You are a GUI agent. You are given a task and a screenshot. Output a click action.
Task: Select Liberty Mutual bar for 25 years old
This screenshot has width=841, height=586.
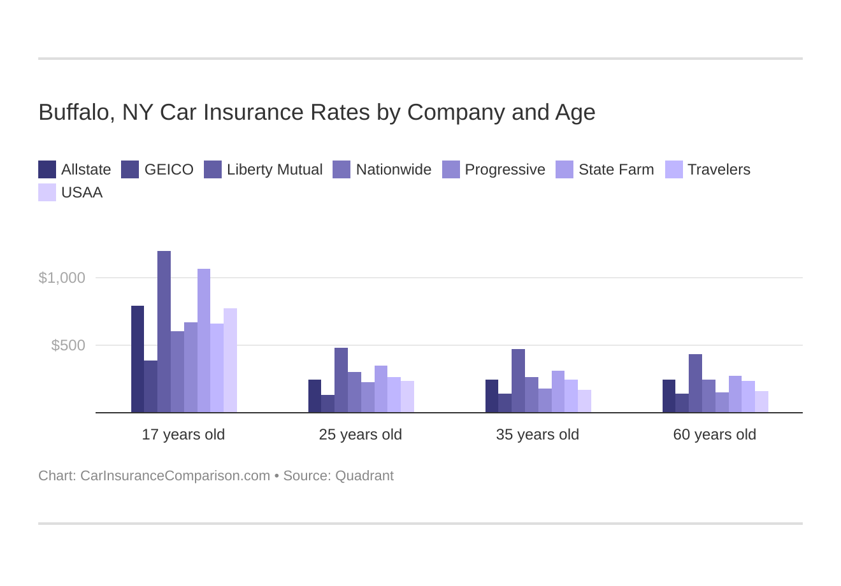click(x=341, y=380)
